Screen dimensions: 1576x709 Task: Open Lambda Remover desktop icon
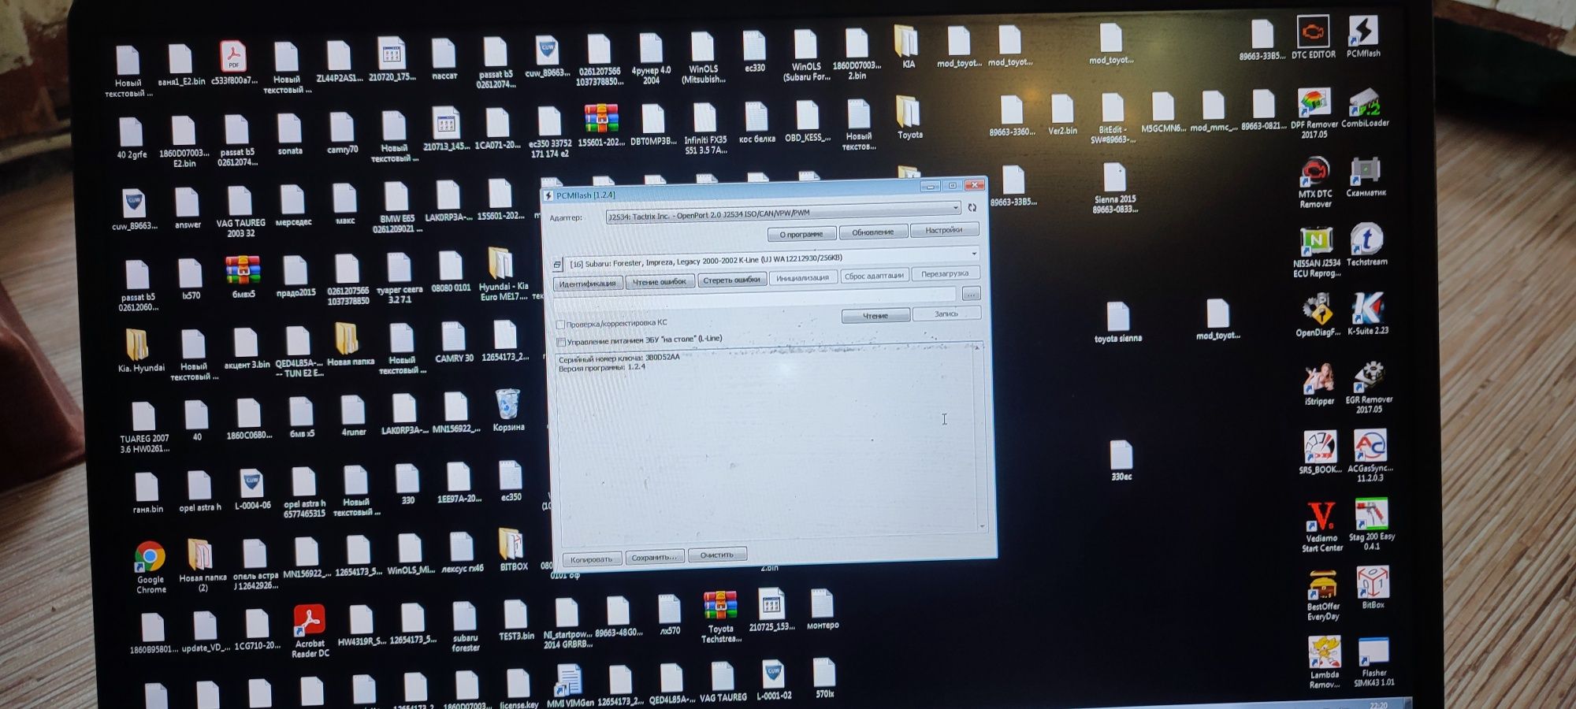1325,663
